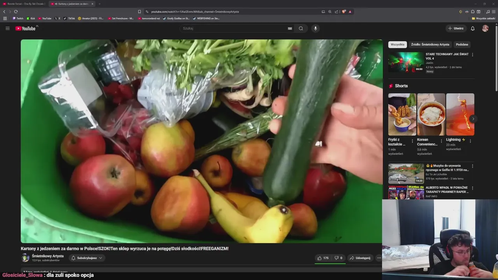Open the X bookmark
This screenshot has width=498, height=280.
tap(57, 18)
